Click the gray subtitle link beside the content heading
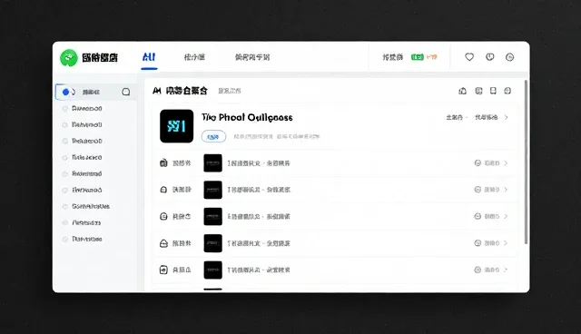Image resolution: width=581 pixels, height=334 pixels. click(x=230, y=91)
